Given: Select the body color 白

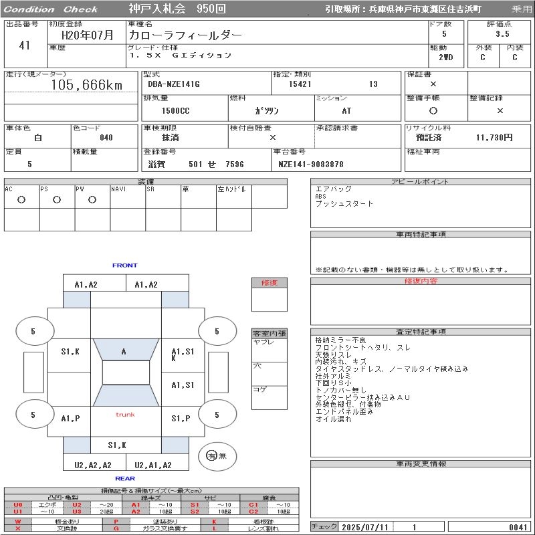Looking at the screenshot, I should tap(38, 138).
